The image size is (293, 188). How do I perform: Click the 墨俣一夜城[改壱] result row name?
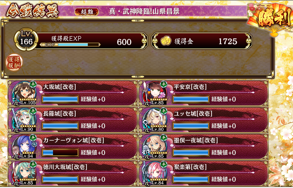point(196,140)
